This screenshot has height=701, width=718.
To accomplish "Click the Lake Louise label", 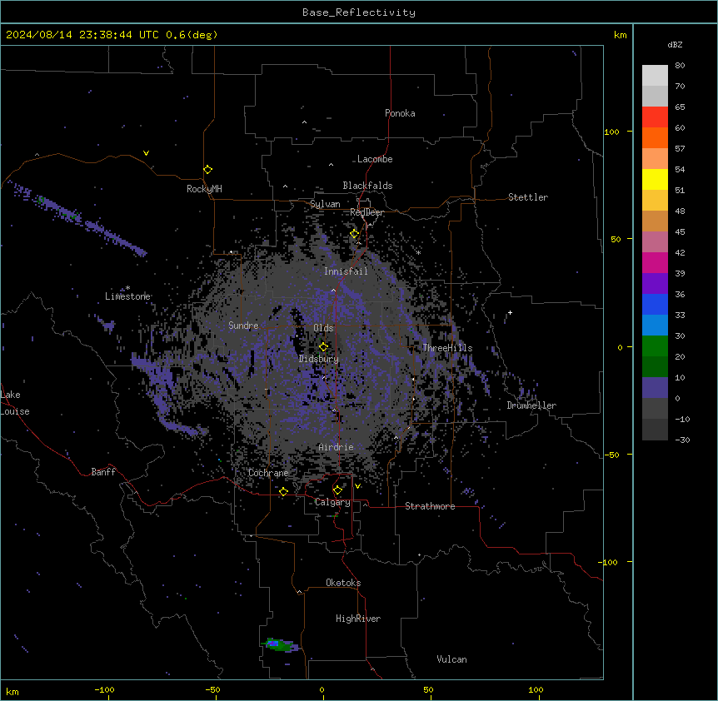I will pos(15,403).
